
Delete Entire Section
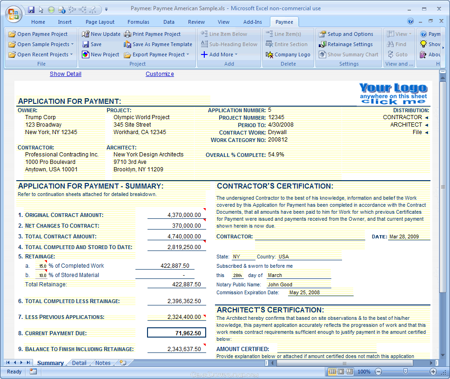pyautogui.click(x=286, y=45)
